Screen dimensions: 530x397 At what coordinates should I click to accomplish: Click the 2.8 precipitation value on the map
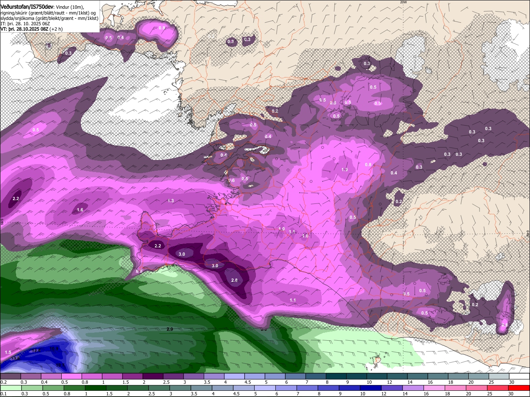[x=234, y=281]
